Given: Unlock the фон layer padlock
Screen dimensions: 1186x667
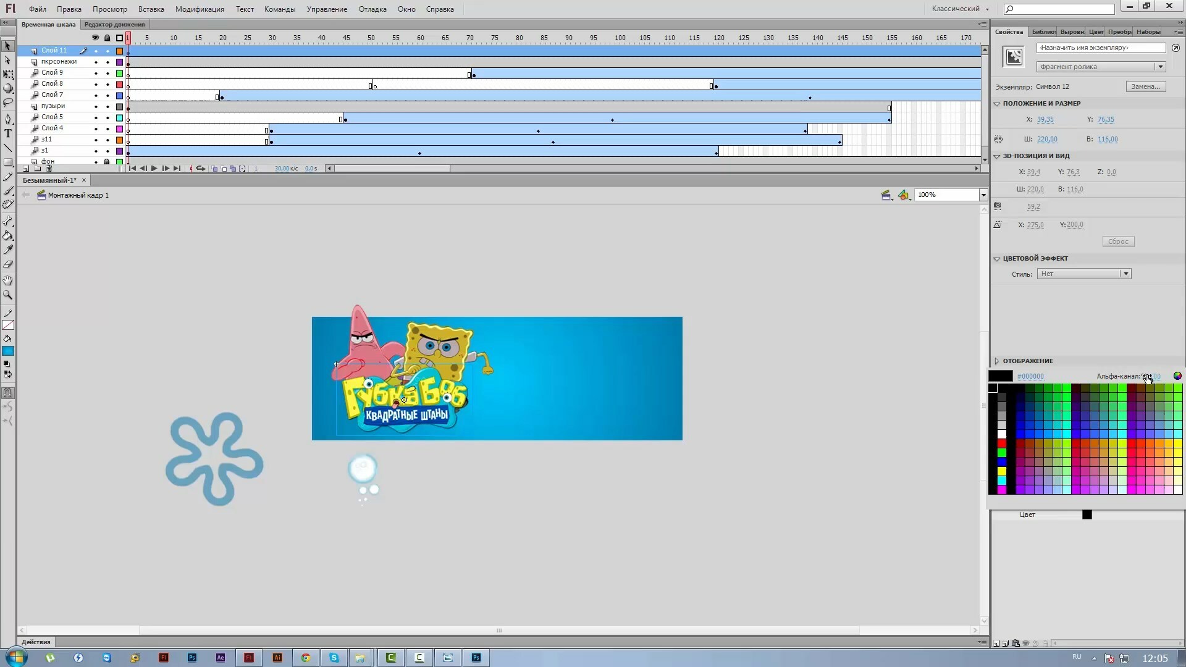Looking at the screenshot, I should pyautogui.click(x=107, y=161).
